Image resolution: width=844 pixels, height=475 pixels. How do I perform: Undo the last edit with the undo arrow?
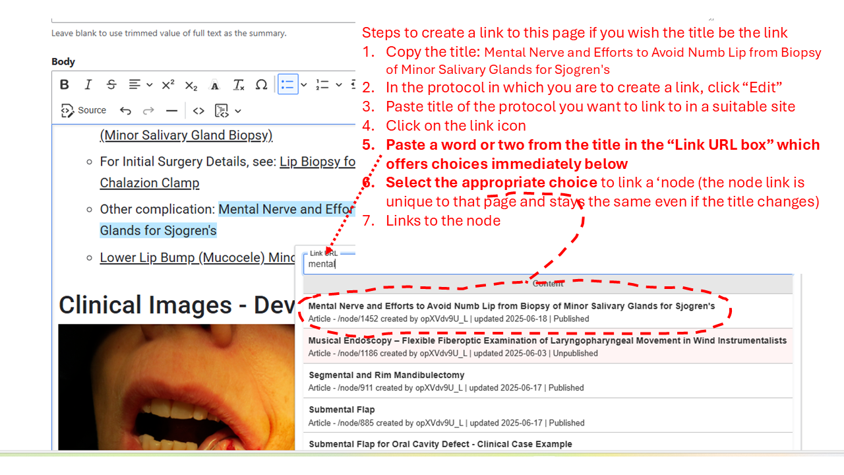click(x=125, y=110)
